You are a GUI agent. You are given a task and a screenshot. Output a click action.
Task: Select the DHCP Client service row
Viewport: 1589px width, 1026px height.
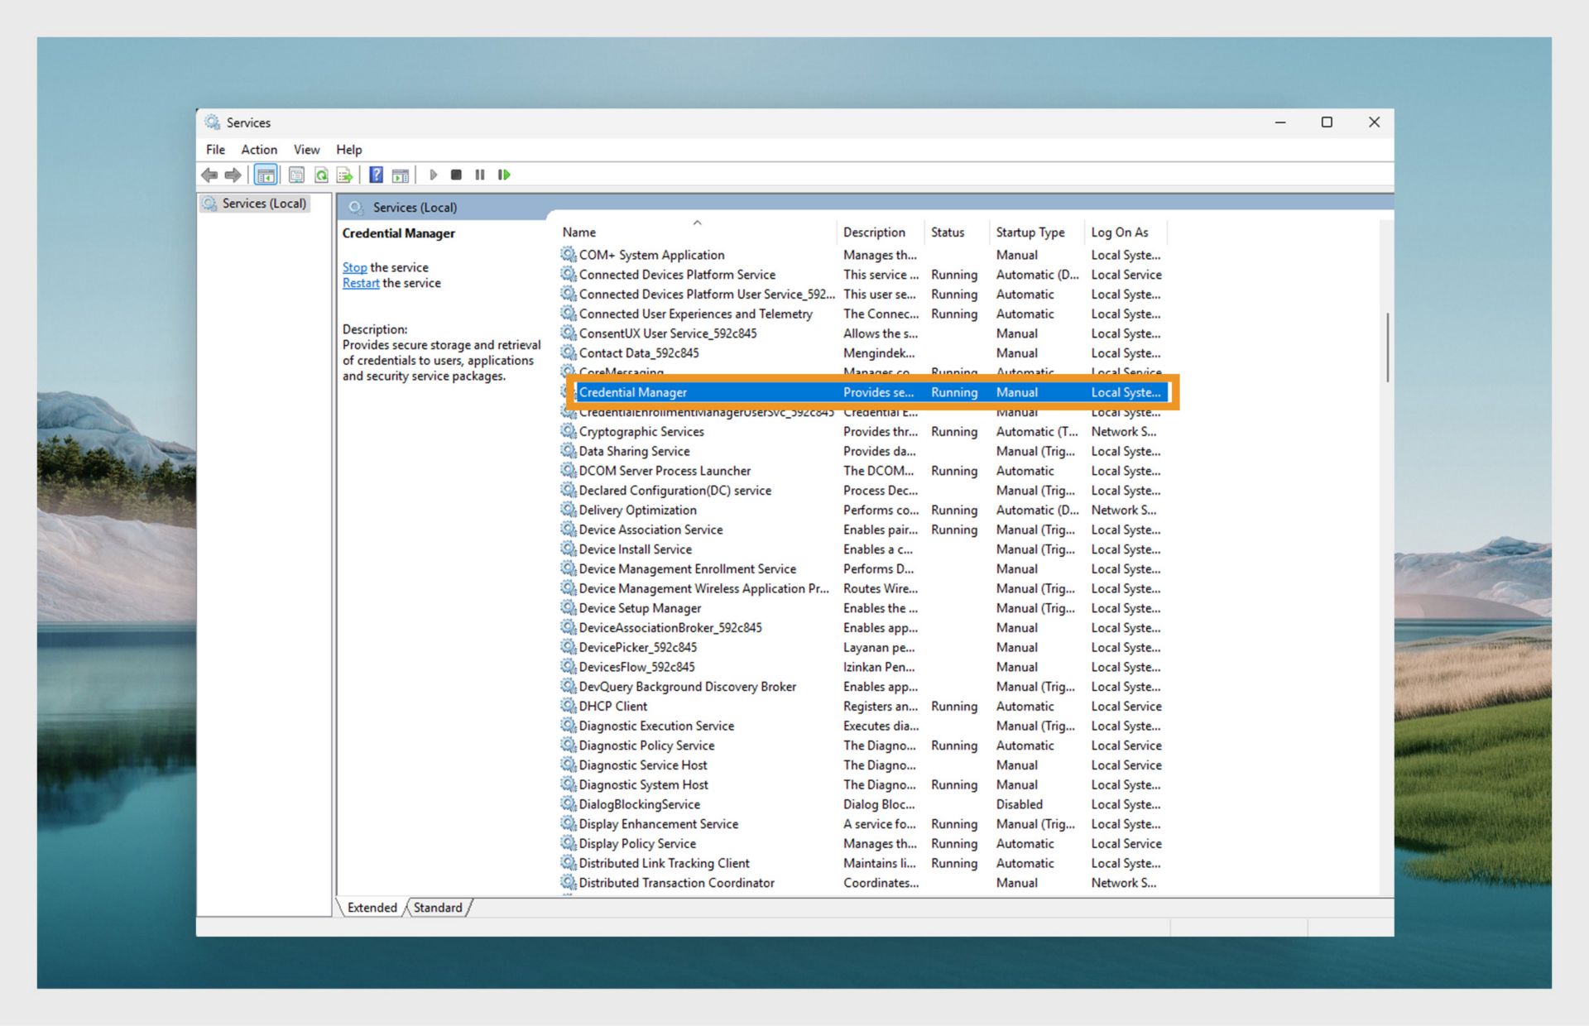(612, 706)
